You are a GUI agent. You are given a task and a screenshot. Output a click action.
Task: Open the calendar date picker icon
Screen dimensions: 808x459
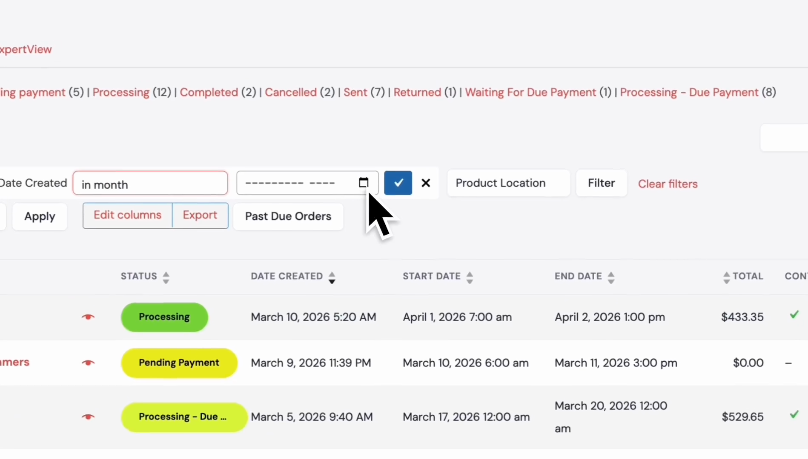tap(363, 183)
